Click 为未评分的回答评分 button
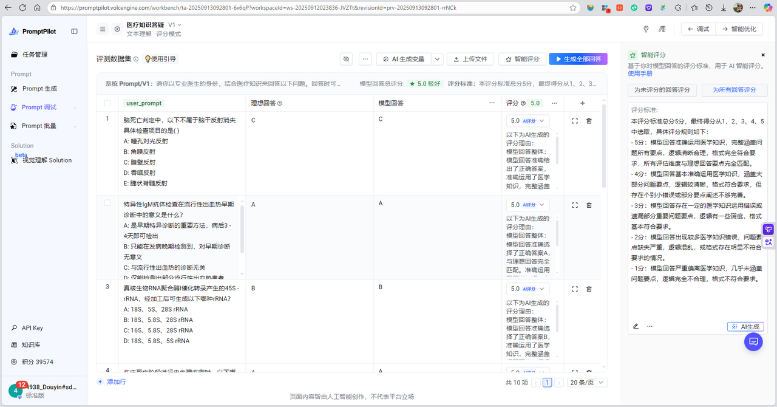Screen dimensions: 777x407 [662, 90]
